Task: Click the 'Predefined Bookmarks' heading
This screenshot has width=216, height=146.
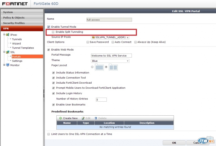Action: point(67,112)
